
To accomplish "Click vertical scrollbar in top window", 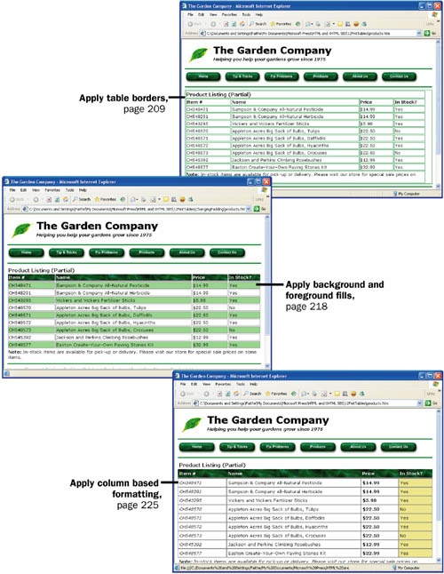I will click(438, 113).
